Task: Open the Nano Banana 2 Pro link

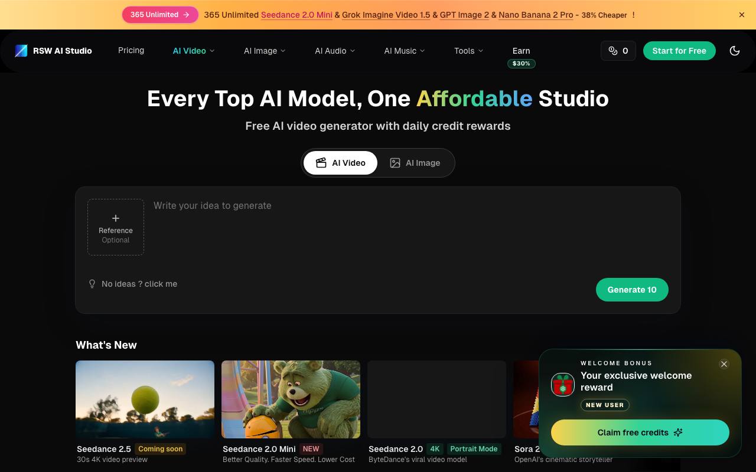Action: point(536,15)
